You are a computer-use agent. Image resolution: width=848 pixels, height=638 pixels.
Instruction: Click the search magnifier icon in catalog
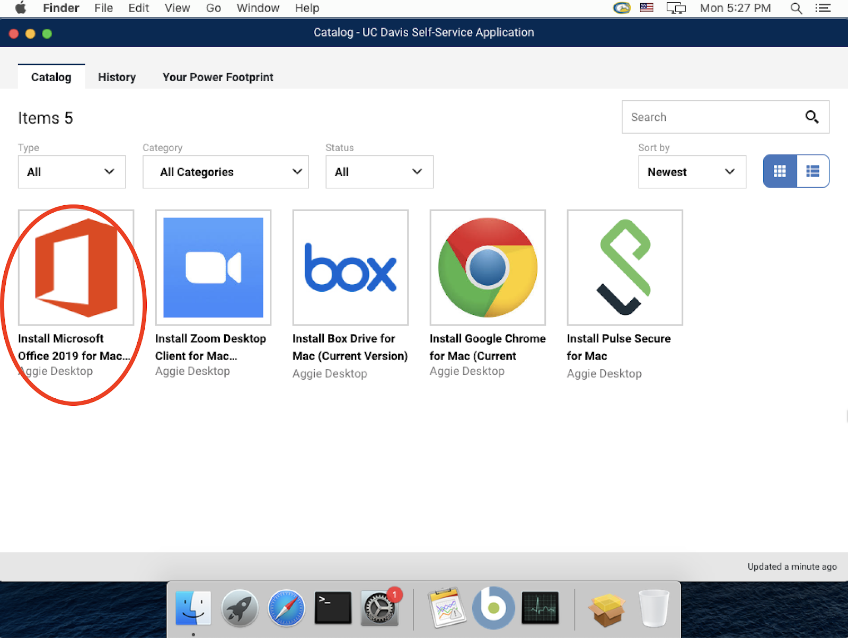[x=812, y=117]
